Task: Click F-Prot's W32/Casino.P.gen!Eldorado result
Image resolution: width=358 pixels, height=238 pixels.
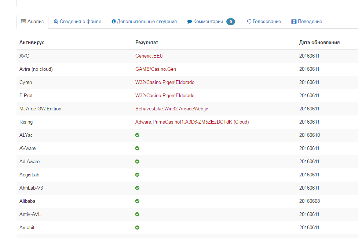Action: pos(165,96)
